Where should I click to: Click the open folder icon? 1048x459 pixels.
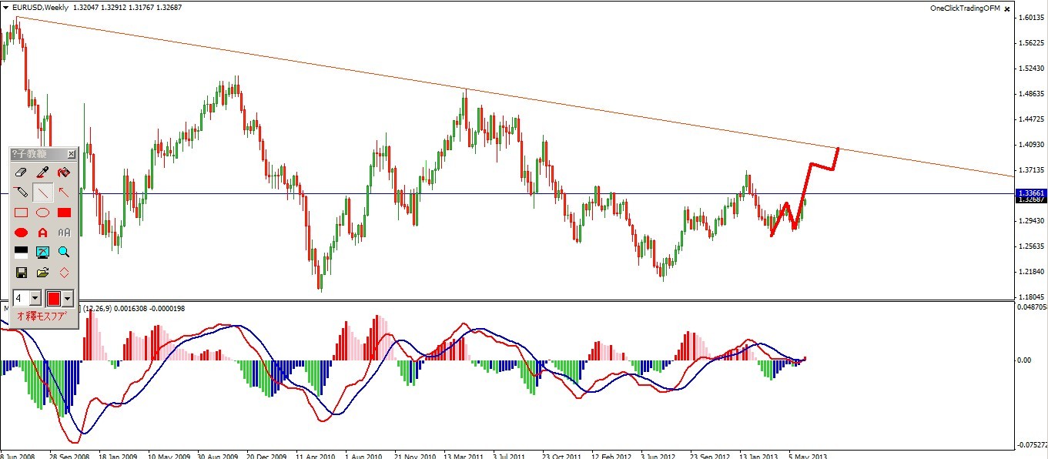43,273
